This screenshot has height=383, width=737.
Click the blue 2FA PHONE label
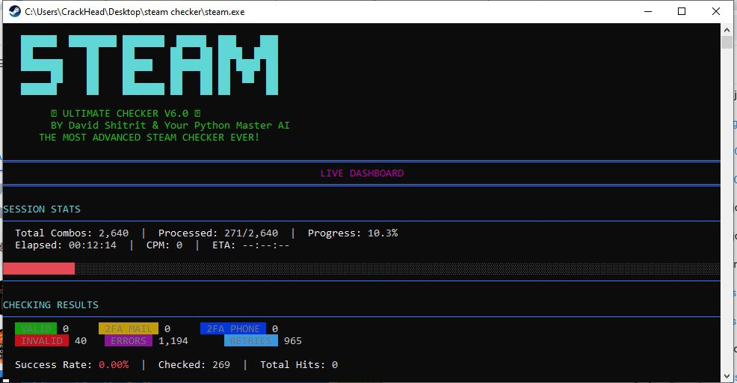click(x=233, y=328)
